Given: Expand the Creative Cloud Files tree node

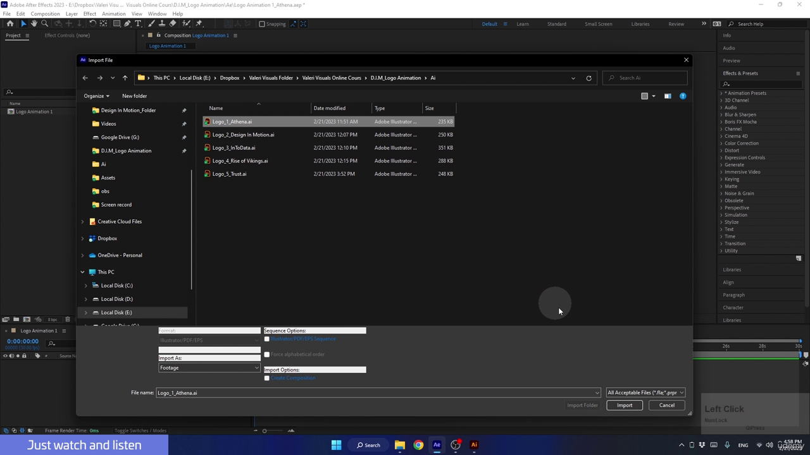Looking at the screenshot, I should point(83,222).
